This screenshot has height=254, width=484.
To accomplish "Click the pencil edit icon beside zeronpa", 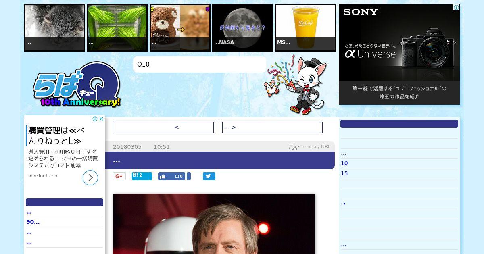I will click(294, 147).
